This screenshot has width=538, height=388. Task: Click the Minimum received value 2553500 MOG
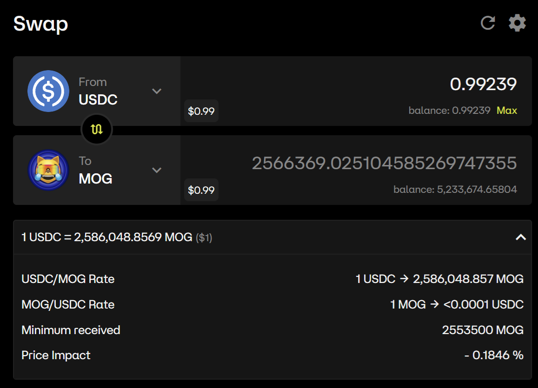483,330
